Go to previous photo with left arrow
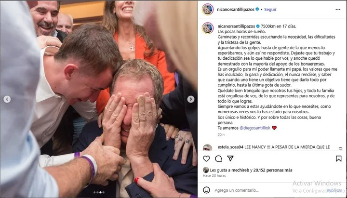Image resolution: width=347 pixels, height=198 pixels. click(7, 99)
